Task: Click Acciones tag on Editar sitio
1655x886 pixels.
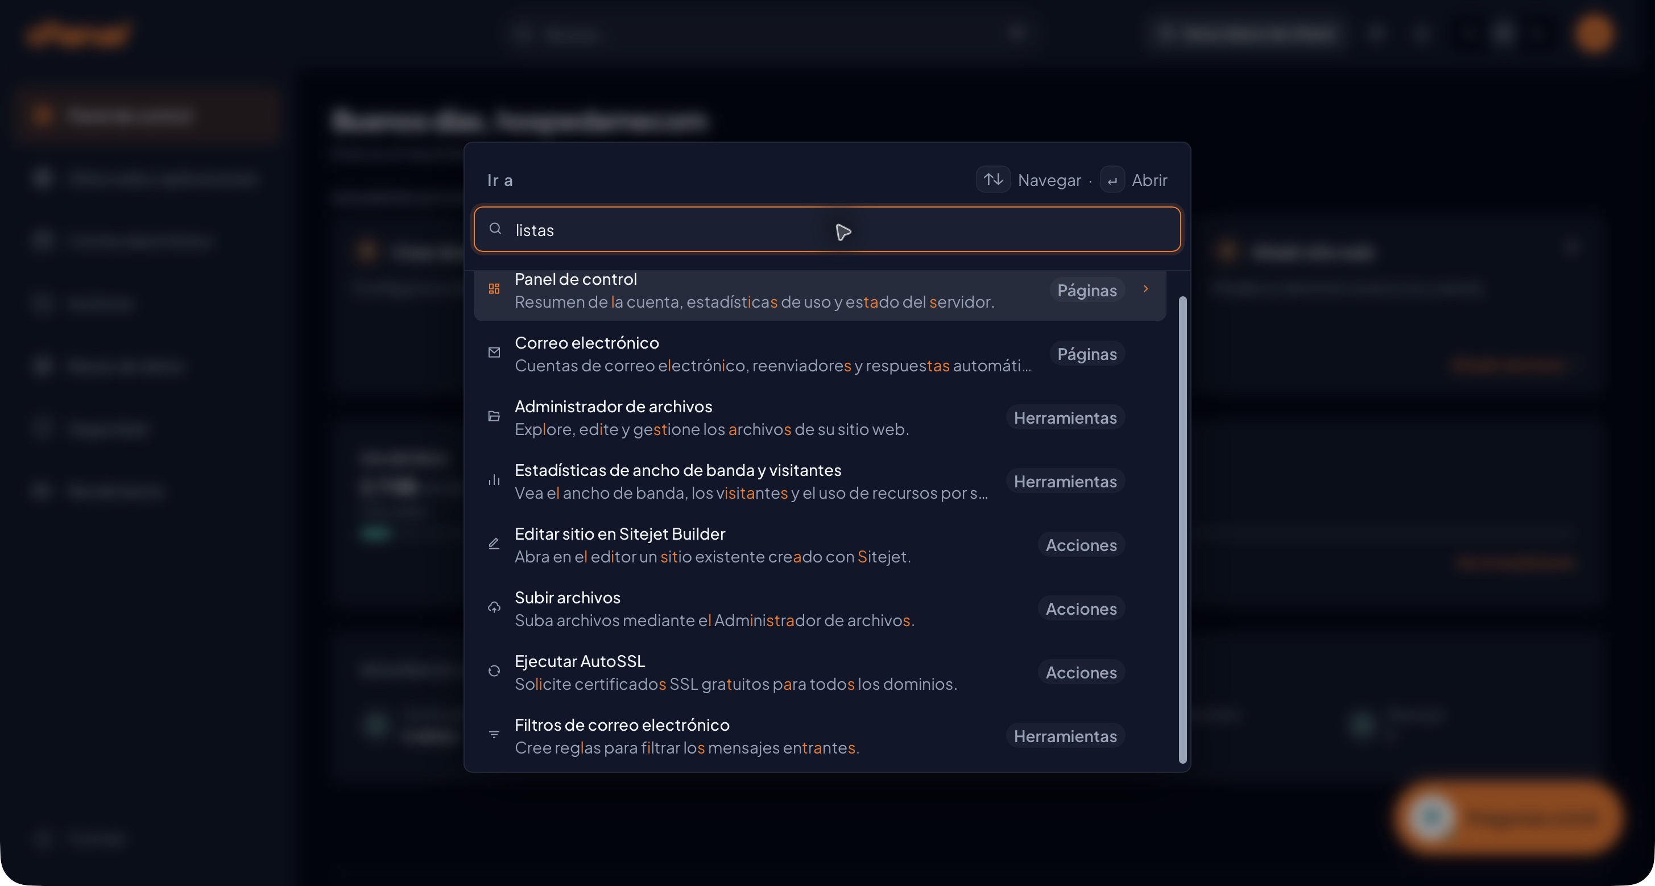Action: tap(1081, 545)
